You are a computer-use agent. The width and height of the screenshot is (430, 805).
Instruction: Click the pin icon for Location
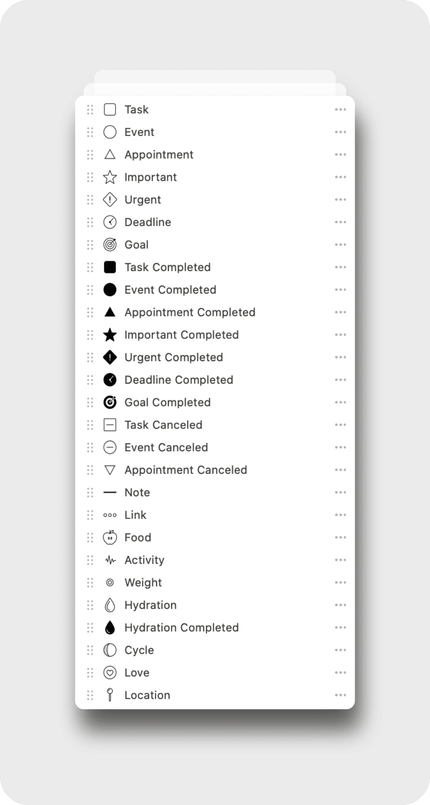tap(110, 695)
